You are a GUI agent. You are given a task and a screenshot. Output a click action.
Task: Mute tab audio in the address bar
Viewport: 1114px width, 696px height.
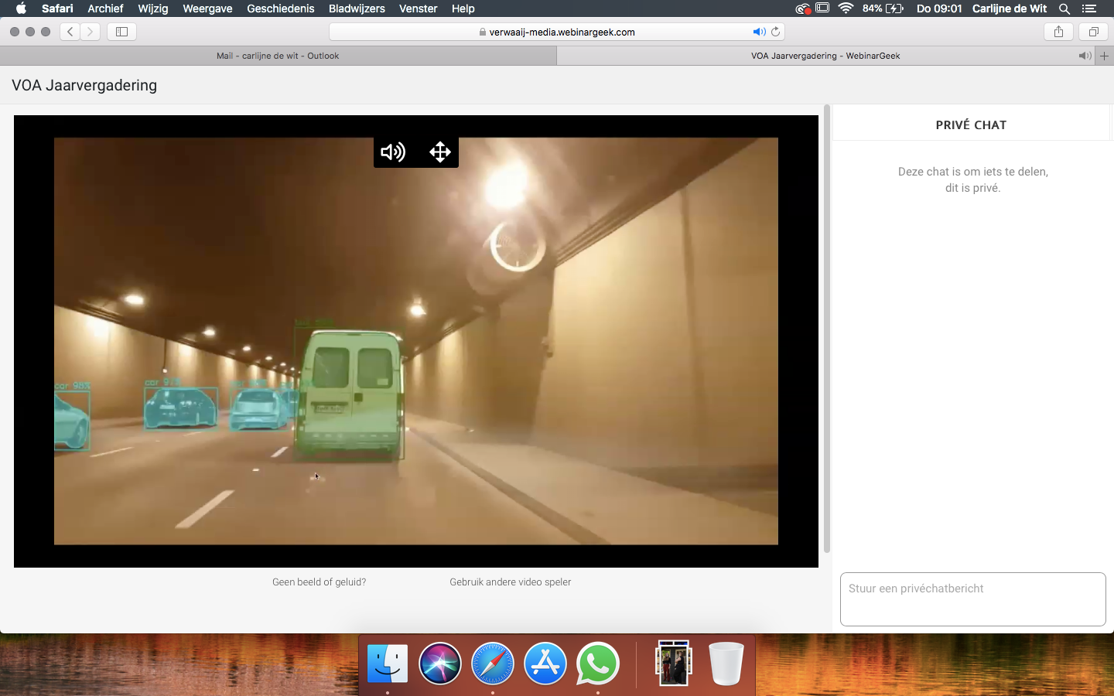pyautogui.click(x=759, y=32)
